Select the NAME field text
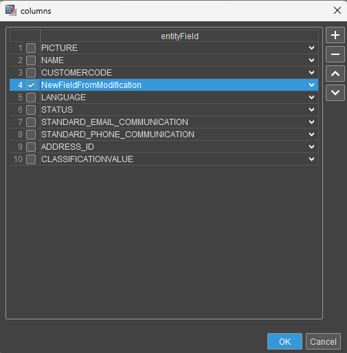The image size is (347, 353). pyautogui.click(x=52, y=60)
